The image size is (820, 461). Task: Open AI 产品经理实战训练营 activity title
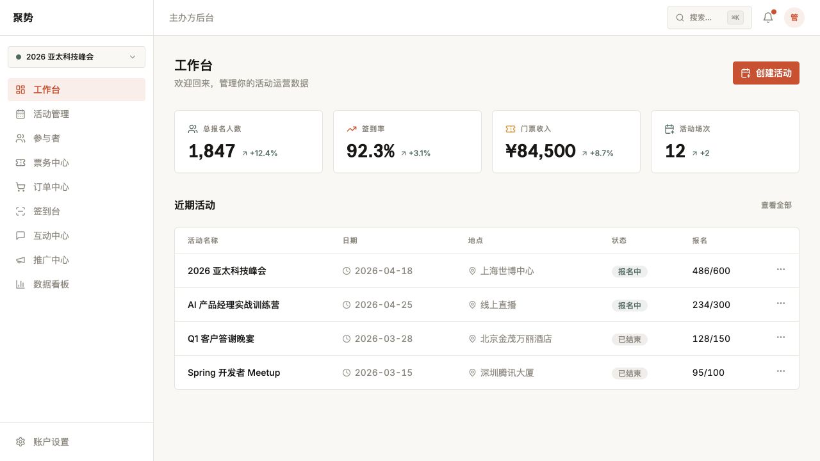pos(233,305)
